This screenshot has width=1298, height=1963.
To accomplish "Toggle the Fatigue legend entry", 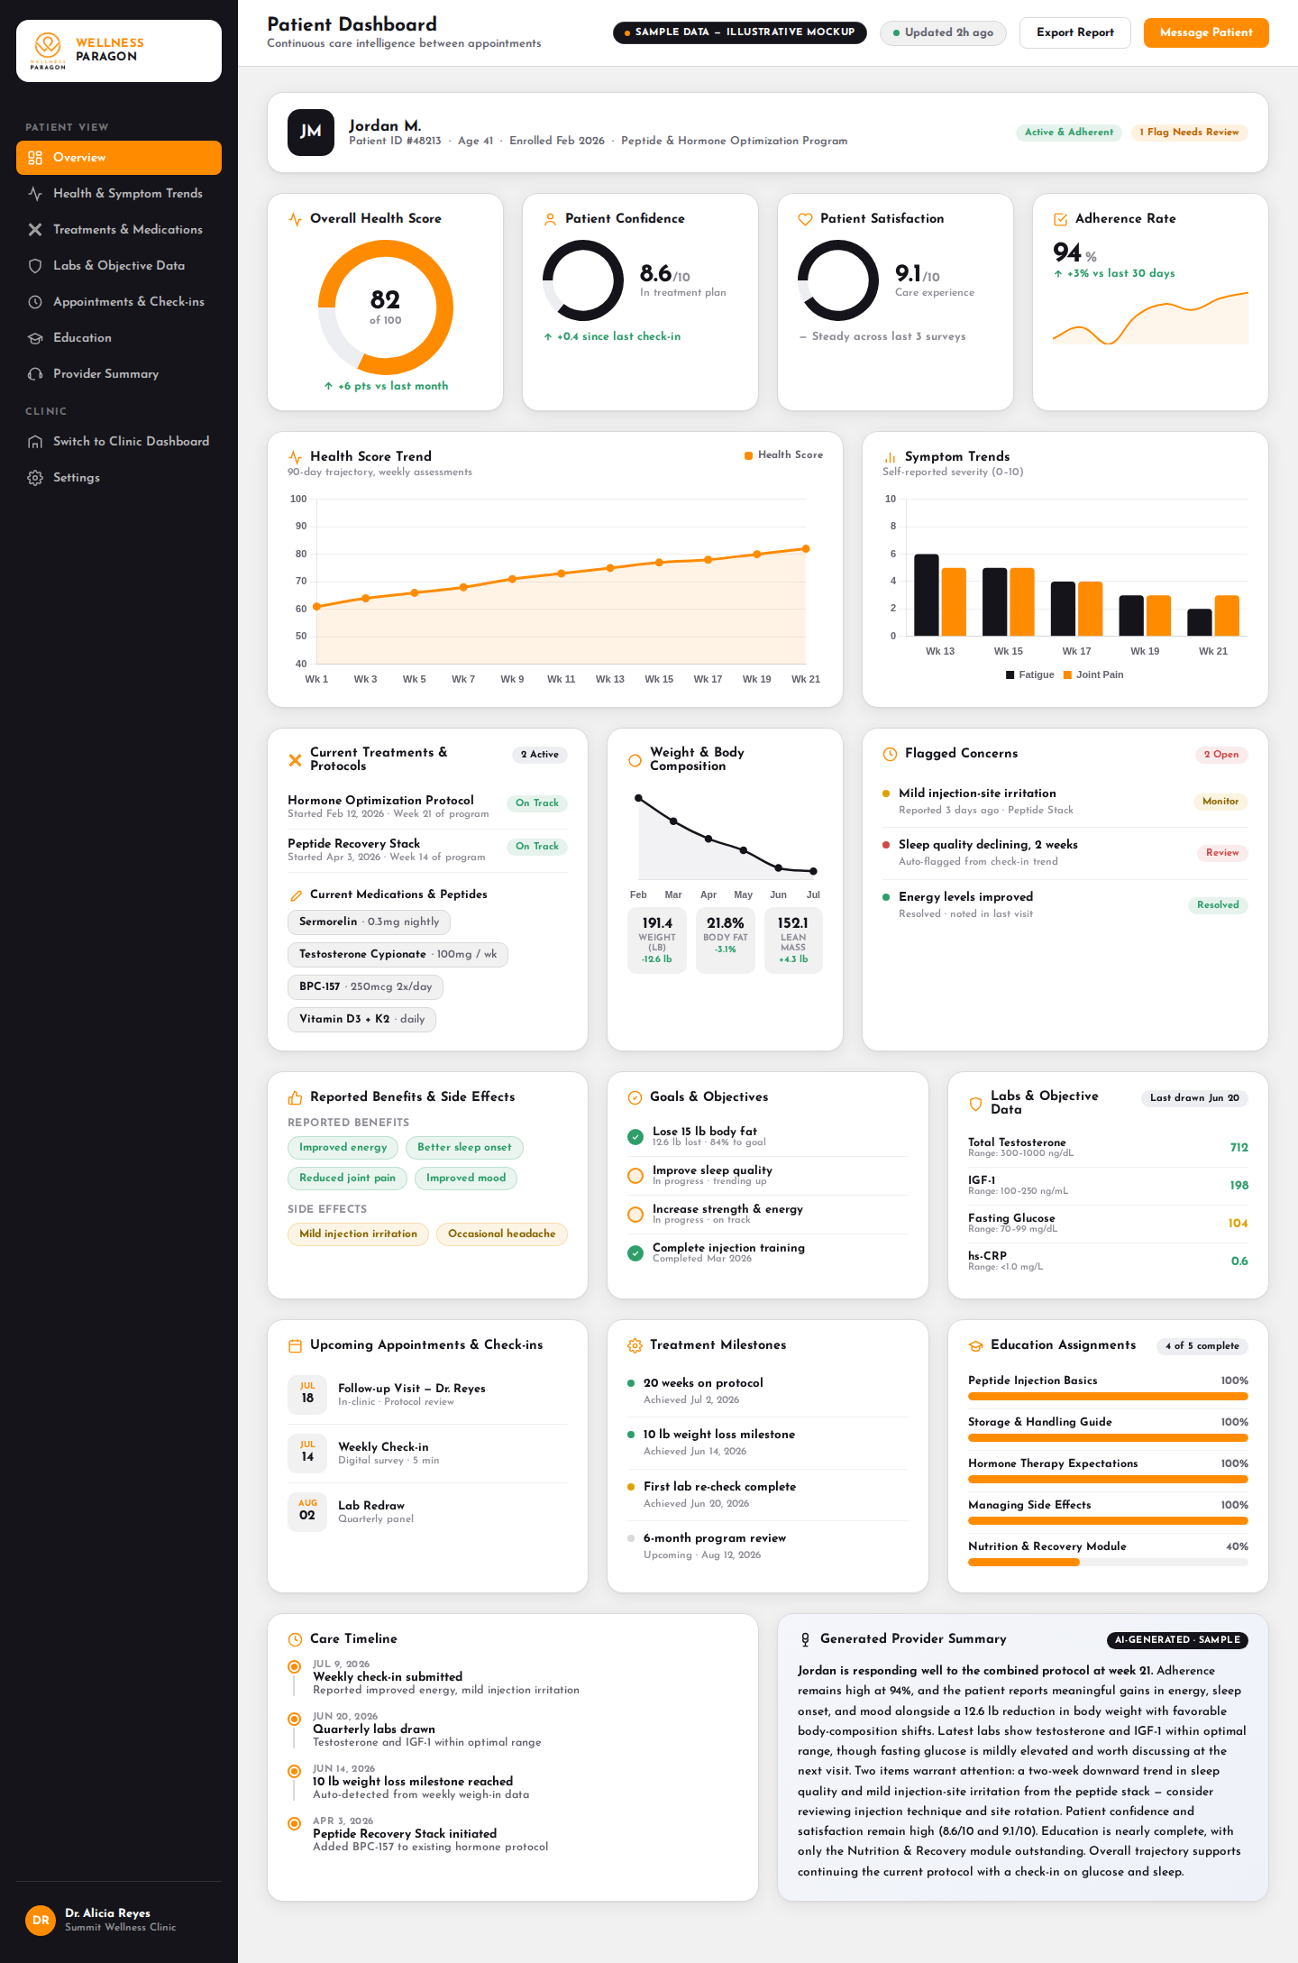I will click(1029, 674).
